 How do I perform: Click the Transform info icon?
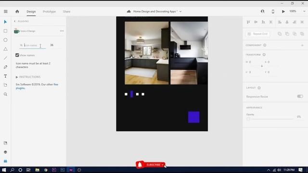coord(264,55)
